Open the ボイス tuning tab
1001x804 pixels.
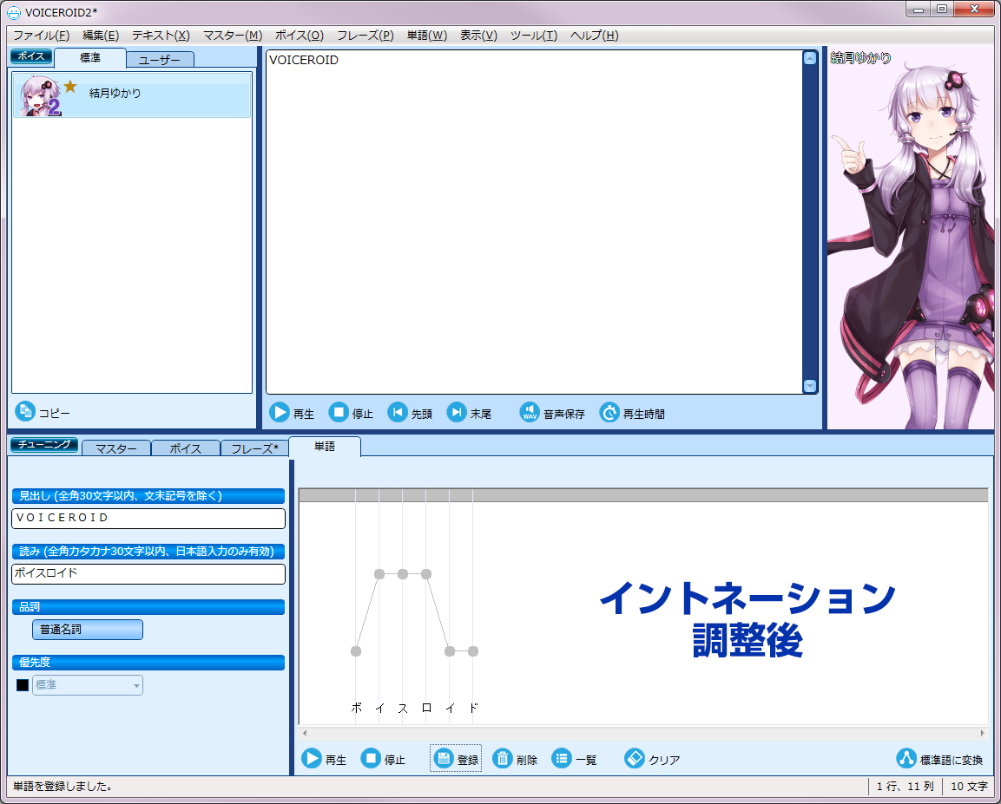click(x=186, y=448)
